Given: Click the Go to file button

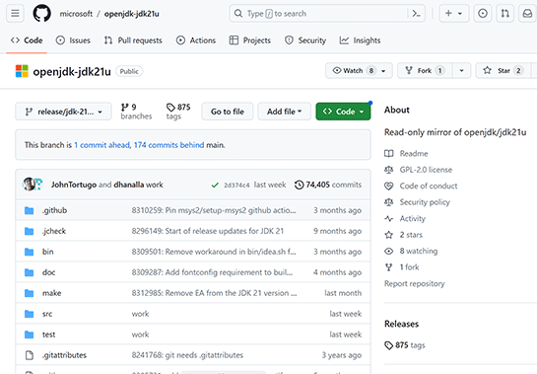Looking at the screenshot, I should tap(228, 112).
